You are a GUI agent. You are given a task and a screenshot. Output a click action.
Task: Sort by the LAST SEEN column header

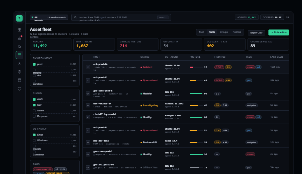pyautogui.click(x=276, y=57)
